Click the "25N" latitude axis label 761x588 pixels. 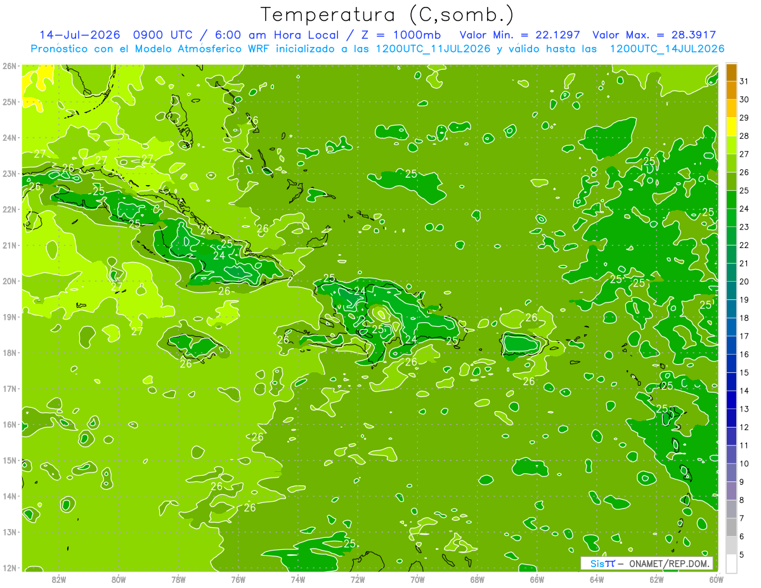coord(9,101)
